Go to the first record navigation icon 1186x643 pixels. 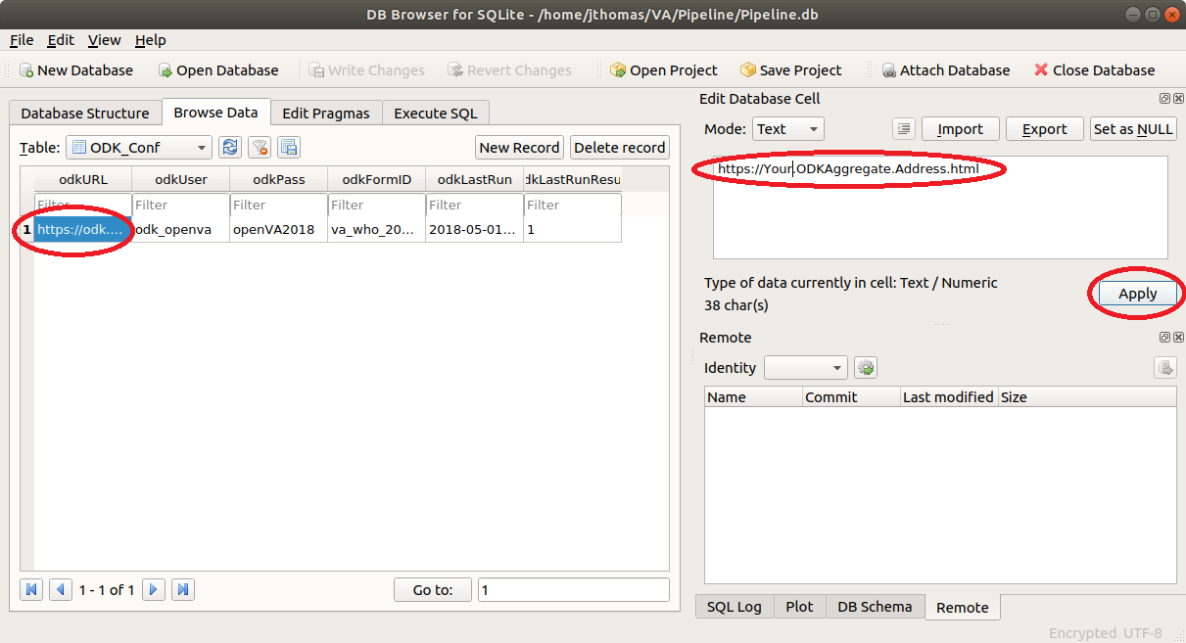(x=31, y=590)
